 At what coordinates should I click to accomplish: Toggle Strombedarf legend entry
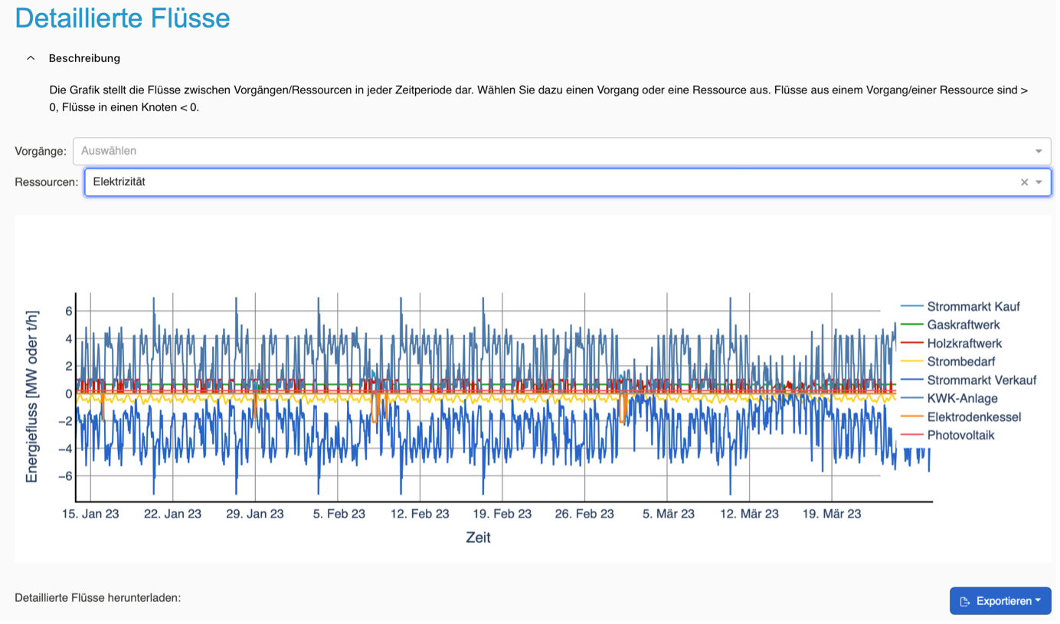960,361
